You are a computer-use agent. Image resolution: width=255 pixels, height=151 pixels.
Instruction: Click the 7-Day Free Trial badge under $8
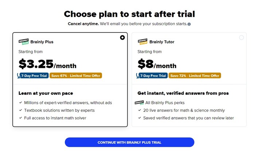(x=153, y=75)
